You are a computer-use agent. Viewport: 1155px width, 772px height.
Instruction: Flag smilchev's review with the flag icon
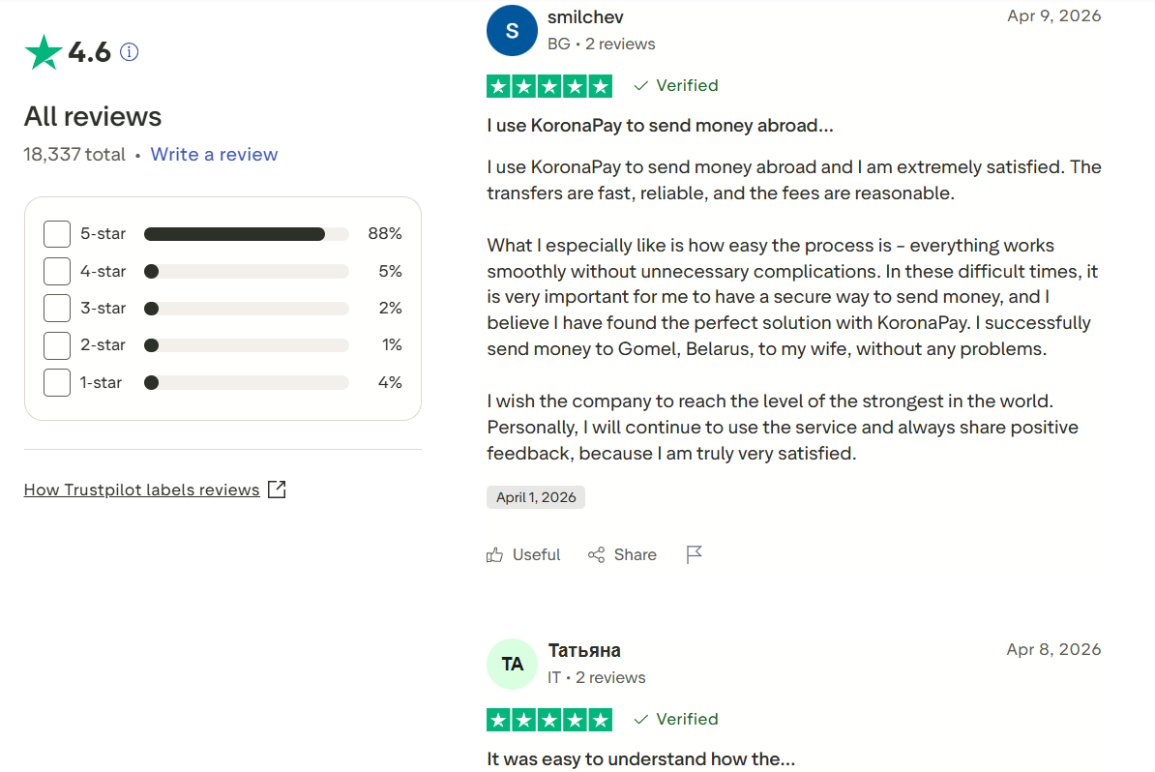click(694, 554)
